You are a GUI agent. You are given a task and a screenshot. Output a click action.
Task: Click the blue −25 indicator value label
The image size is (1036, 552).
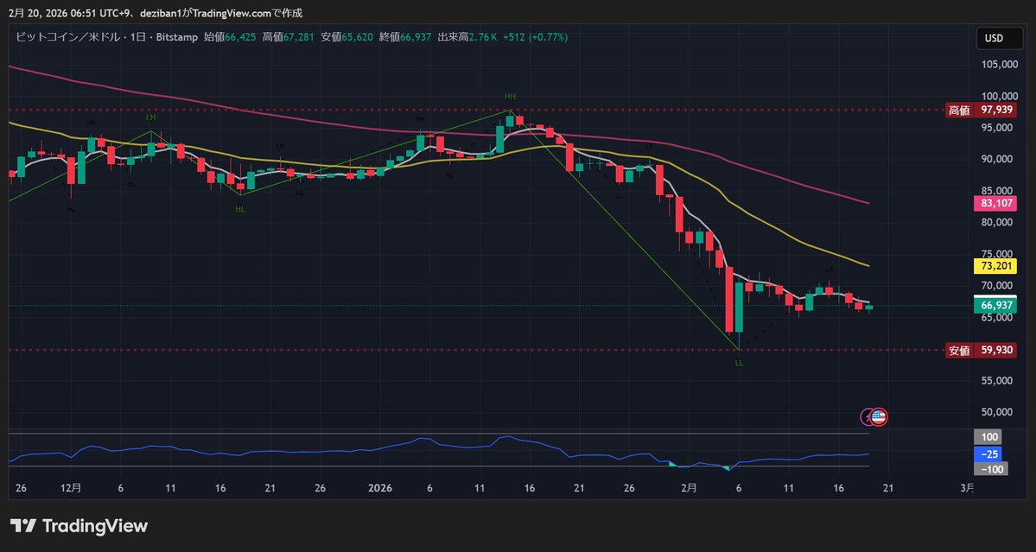(988, 454)
